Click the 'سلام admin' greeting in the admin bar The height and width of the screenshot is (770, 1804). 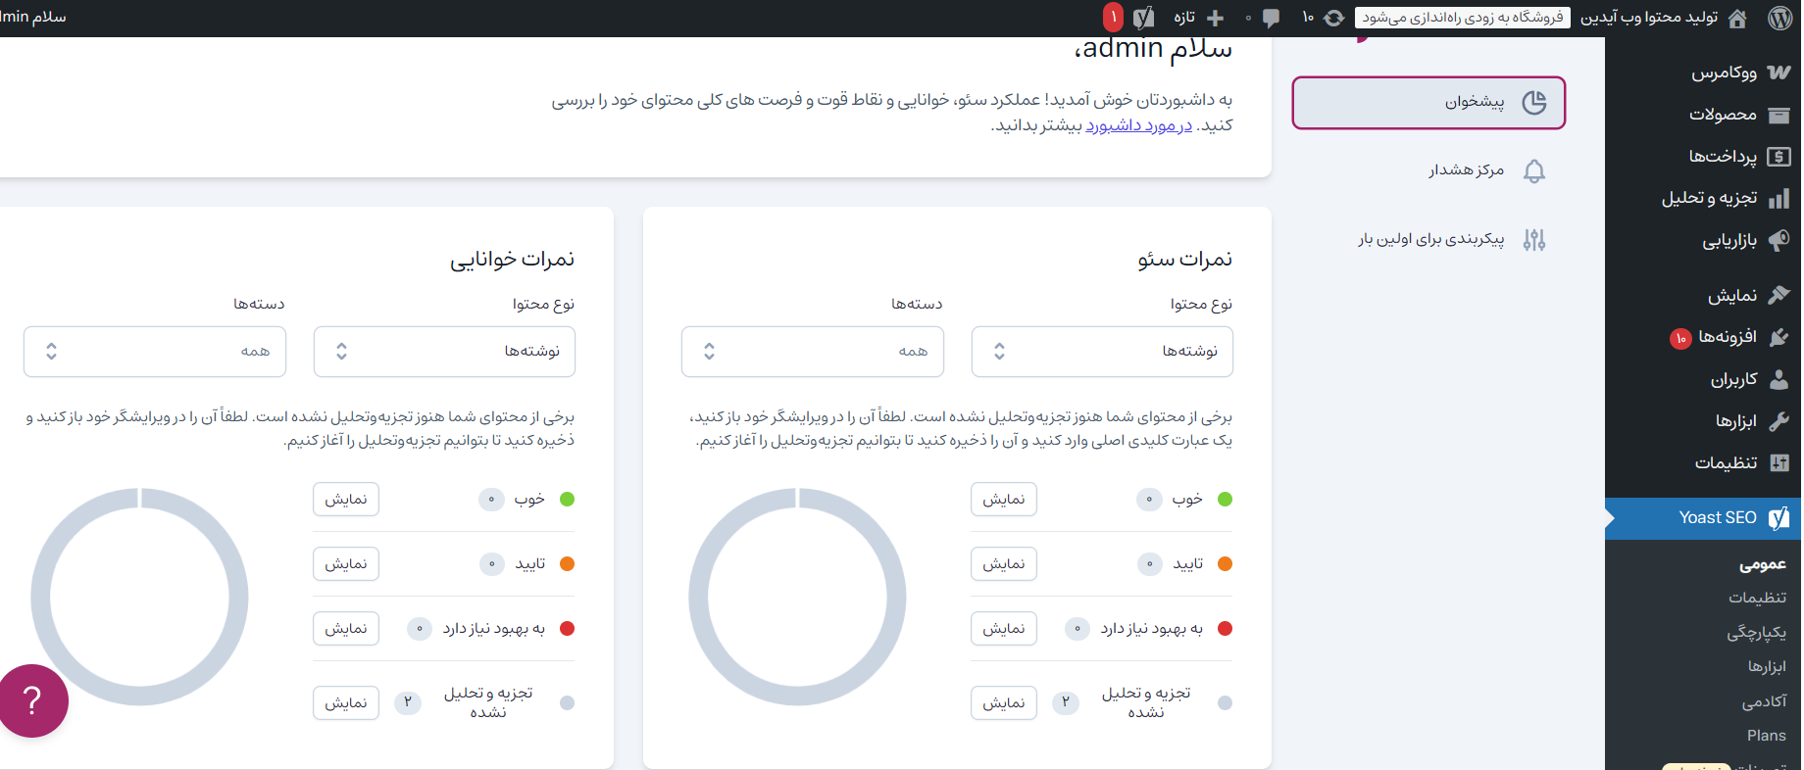tap(32, 18)
